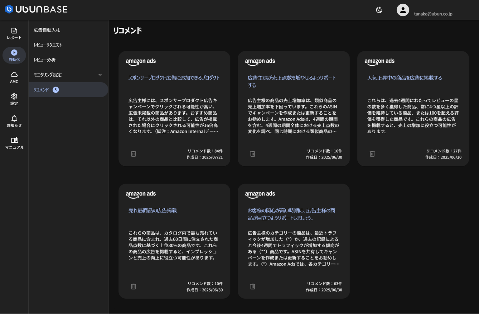Delete 広告主様が売上点数を増やせるようサポートする card
Viewport: 479px width, 314px height.
[253, 154]
